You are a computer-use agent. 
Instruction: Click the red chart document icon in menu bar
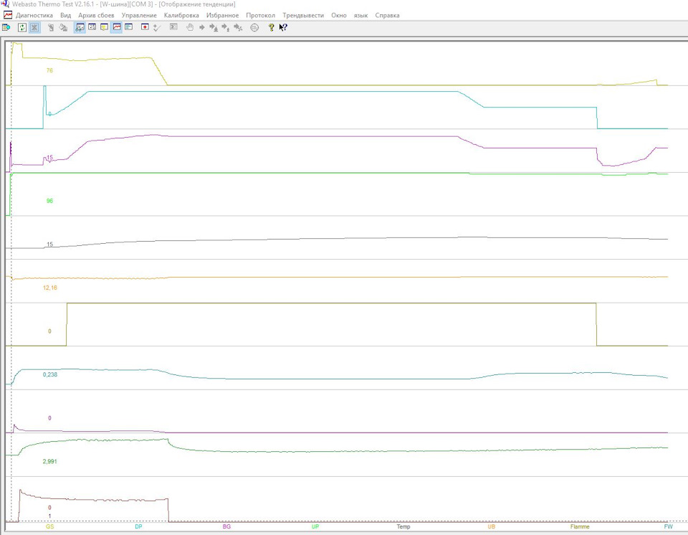coord(7,15)
